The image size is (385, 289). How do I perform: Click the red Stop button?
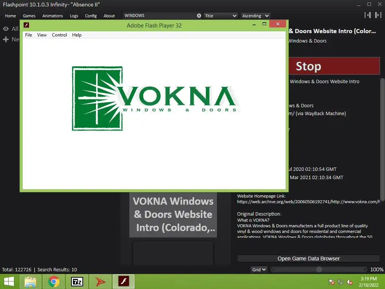[x=334, y=66]
